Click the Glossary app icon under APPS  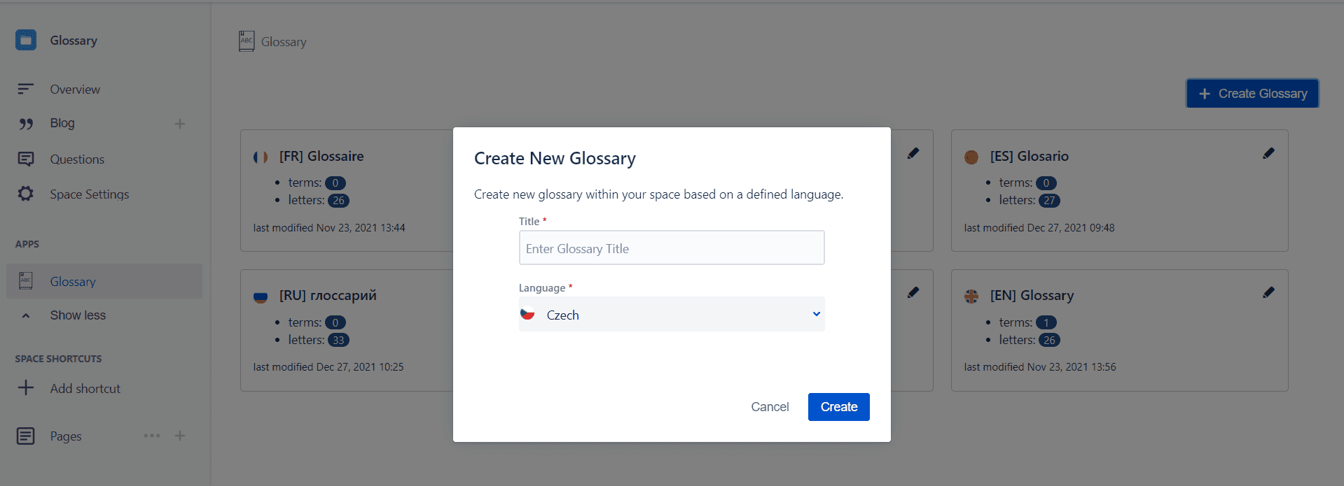(26, 281)
